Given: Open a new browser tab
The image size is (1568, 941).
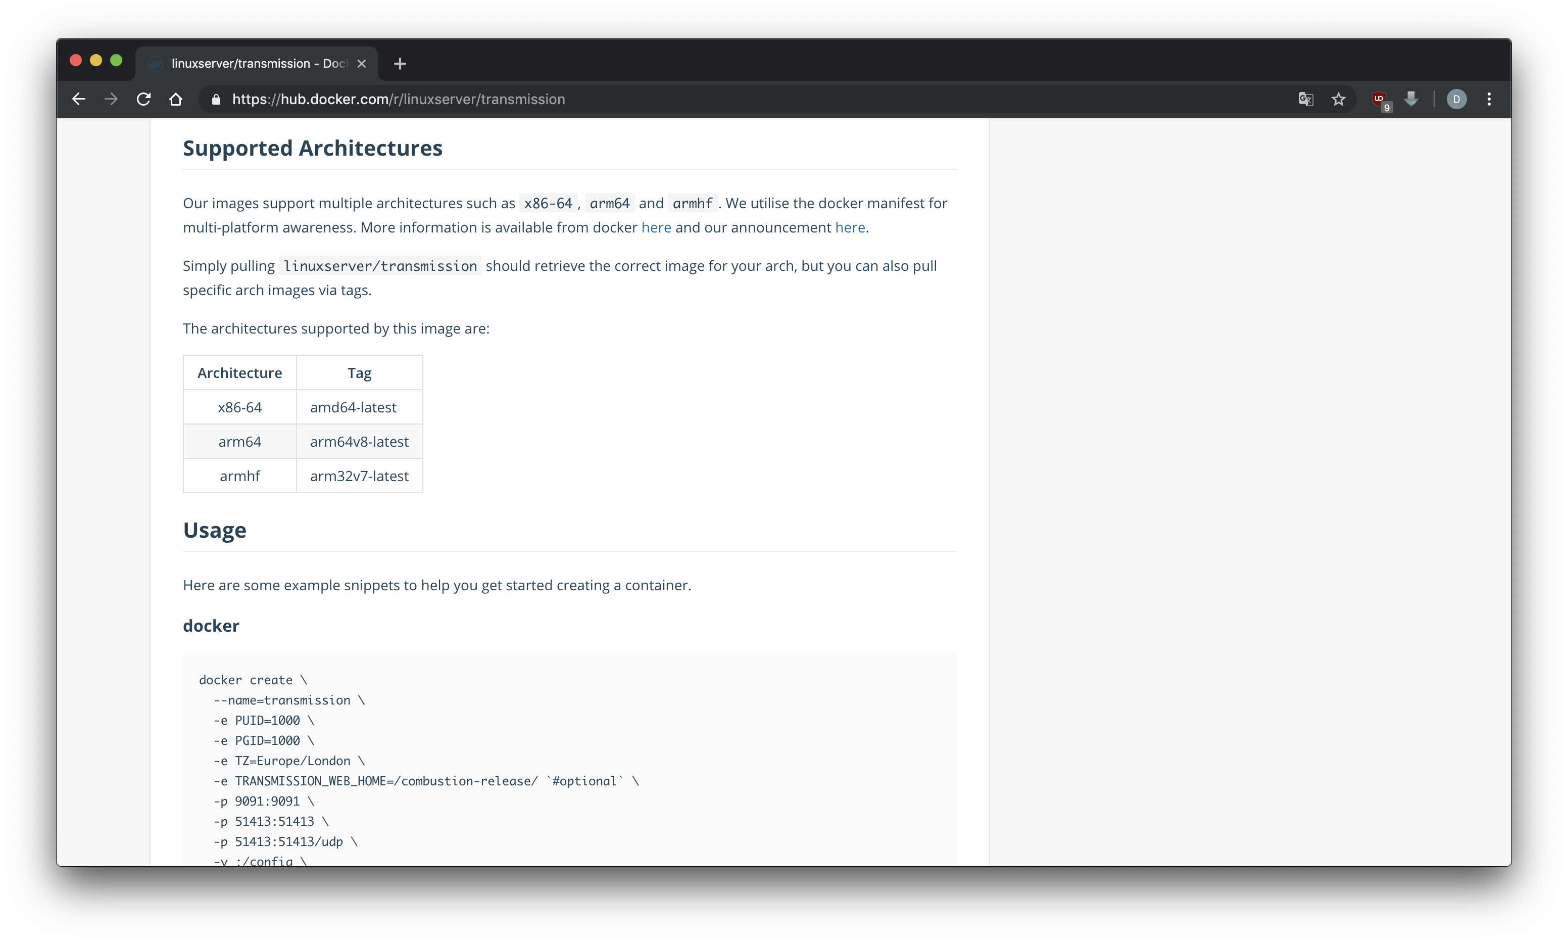Looking at the screenshot, I should click(399, 63).
